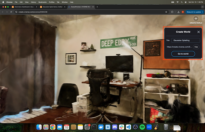
Task: Click the Copy button beside the URL
Action: point(196,47)
